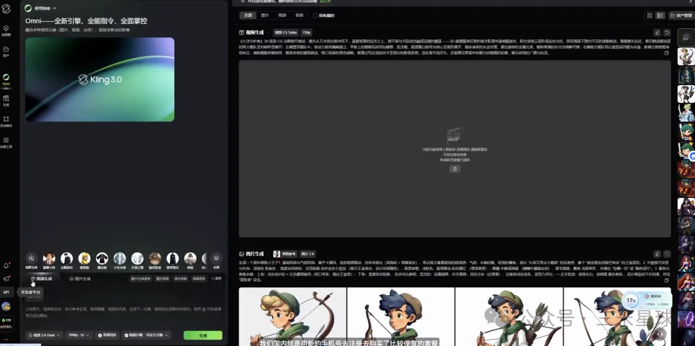Click the 视频参考 preset chip
695x346 pixels.
(199, 278)
